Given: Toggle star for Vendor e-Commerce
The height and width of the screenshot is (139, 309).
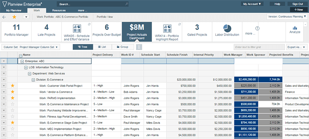Looking at the screenshot, I should 13,92.
